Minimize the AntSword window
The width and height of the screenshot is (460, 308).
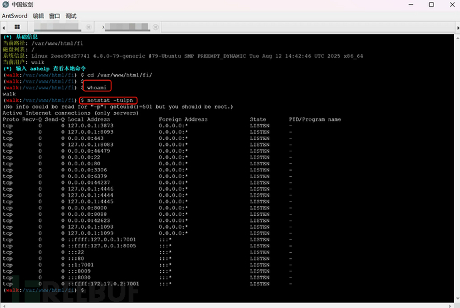click(411, 5)
